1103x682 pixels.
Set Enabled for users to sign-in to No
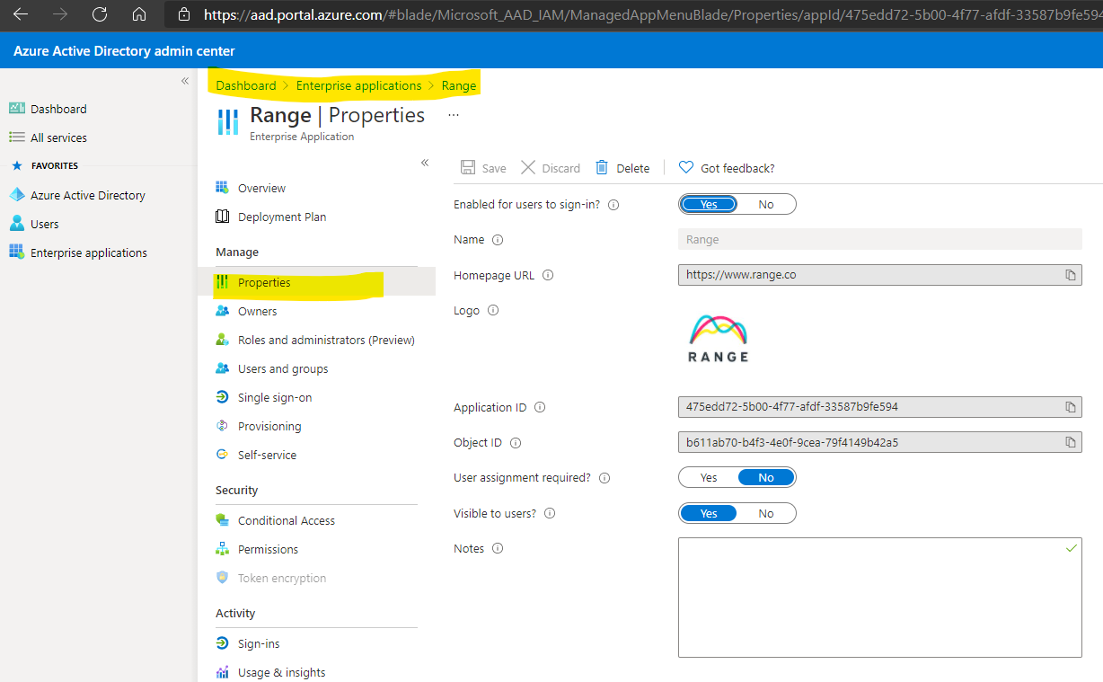pos(766,204)
